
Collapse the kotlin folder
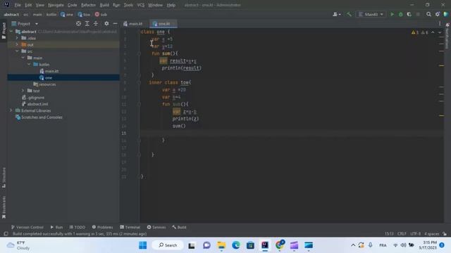tap(29, 64)
